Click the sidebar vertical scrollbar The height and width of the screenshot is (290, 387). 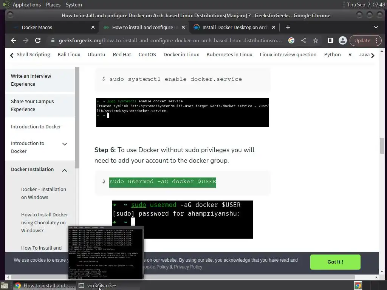[x=77, y=118]
